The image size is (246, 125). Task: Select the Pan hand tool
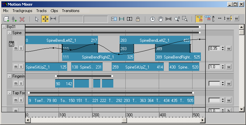(160, 19)
